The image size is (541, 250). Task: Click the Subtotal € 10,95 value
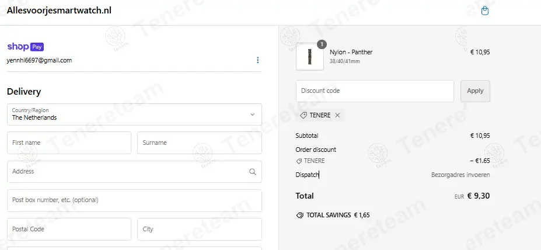tap(480, 136)
